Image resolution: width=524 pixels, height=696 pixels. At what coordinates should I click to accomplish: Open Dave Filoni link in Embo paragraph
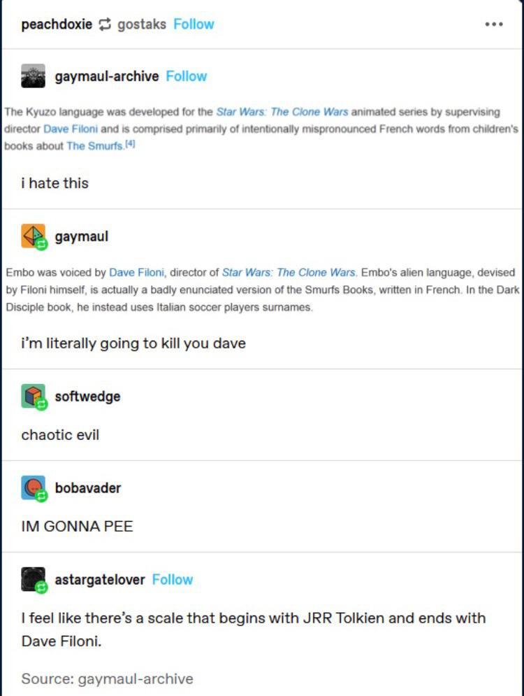click(136, 272)
